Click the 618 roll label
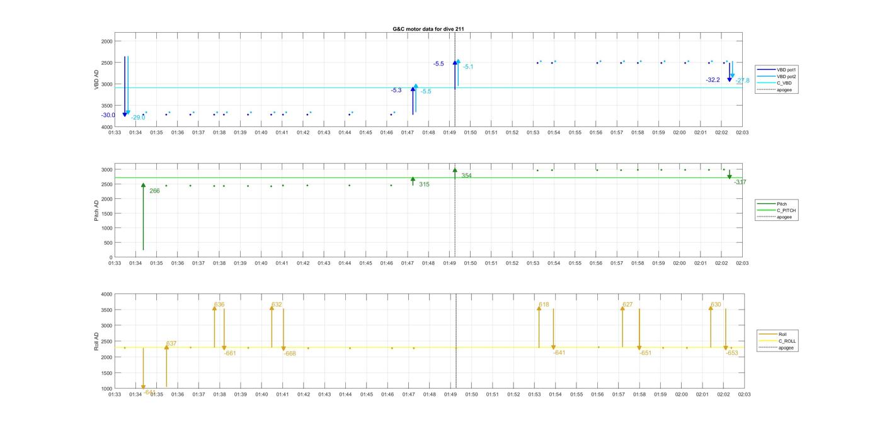Screen dimensions: 882x436 [x=544, y=305]
